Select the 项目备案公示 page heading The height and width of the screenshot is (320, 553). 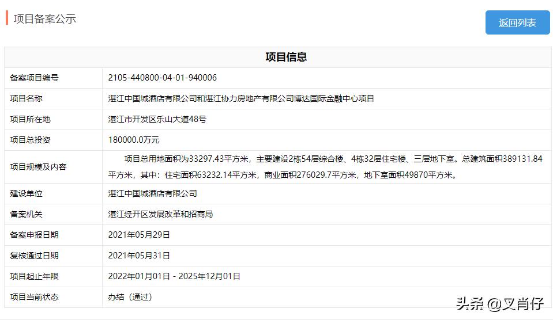pos(45,19)
